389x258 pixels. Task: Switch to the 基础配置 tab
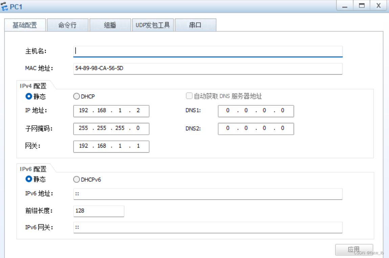click(25, 25)
